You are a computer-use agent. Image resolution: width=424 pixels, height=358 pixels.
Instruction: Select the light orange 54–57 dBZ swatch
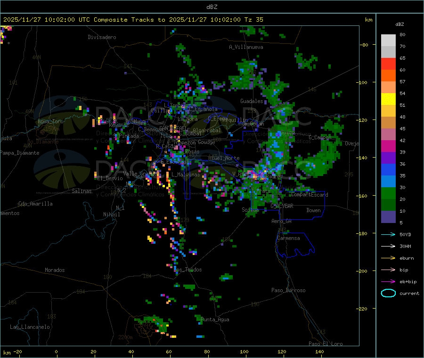click(388, 88)
